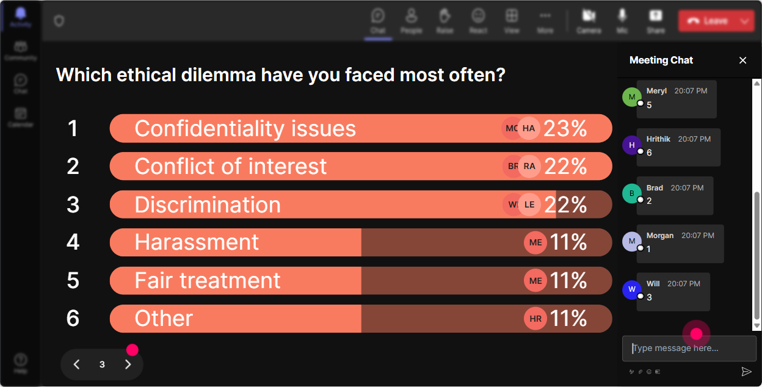The image size is (762, 387).
Task: Toggle the Camera on or off
Action: [x=589, y=21]
